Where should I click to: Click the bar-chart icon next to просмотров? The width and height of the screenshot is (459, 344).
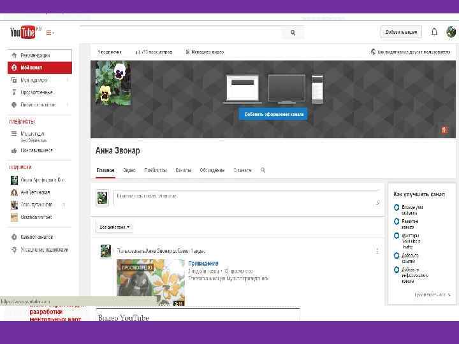tap(138, 52)
